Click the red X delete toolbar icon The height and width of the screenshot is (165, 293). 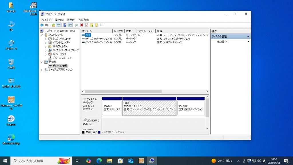click(82, 25)
